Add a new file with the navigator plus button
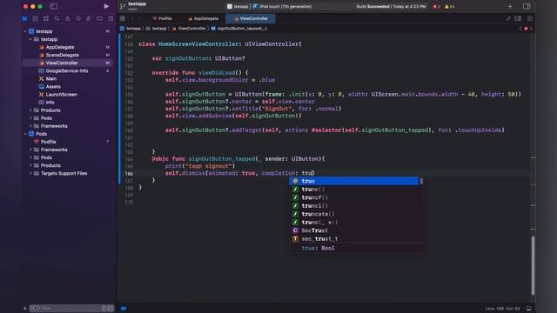 (x=25, y=309)
